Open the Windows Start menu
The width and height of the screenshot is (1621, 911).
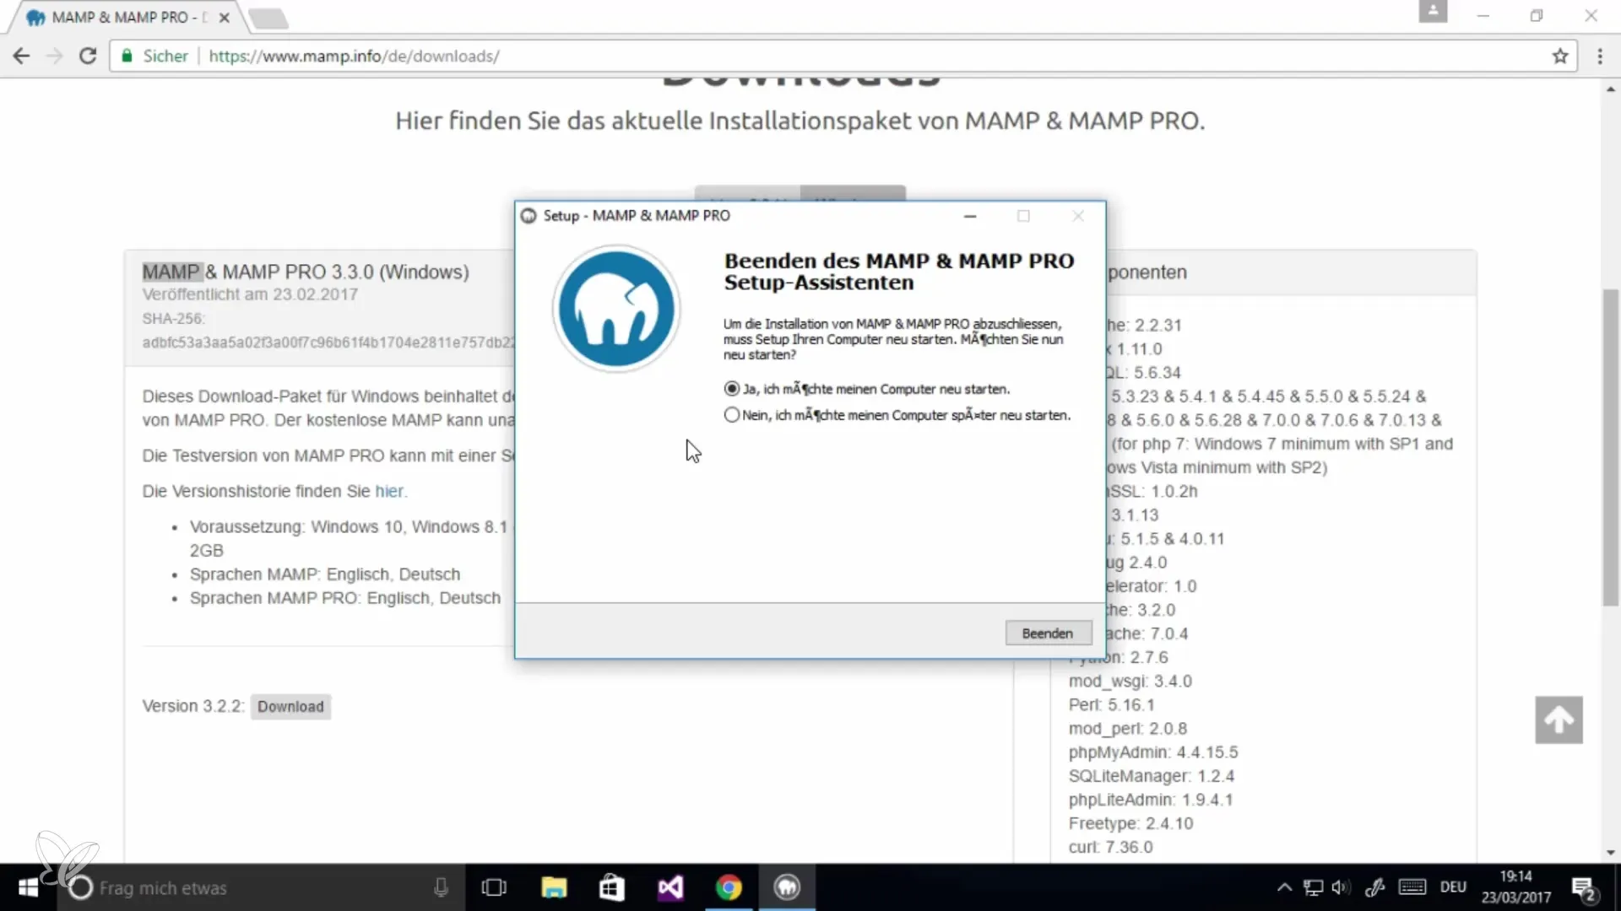tap(28, 887)
